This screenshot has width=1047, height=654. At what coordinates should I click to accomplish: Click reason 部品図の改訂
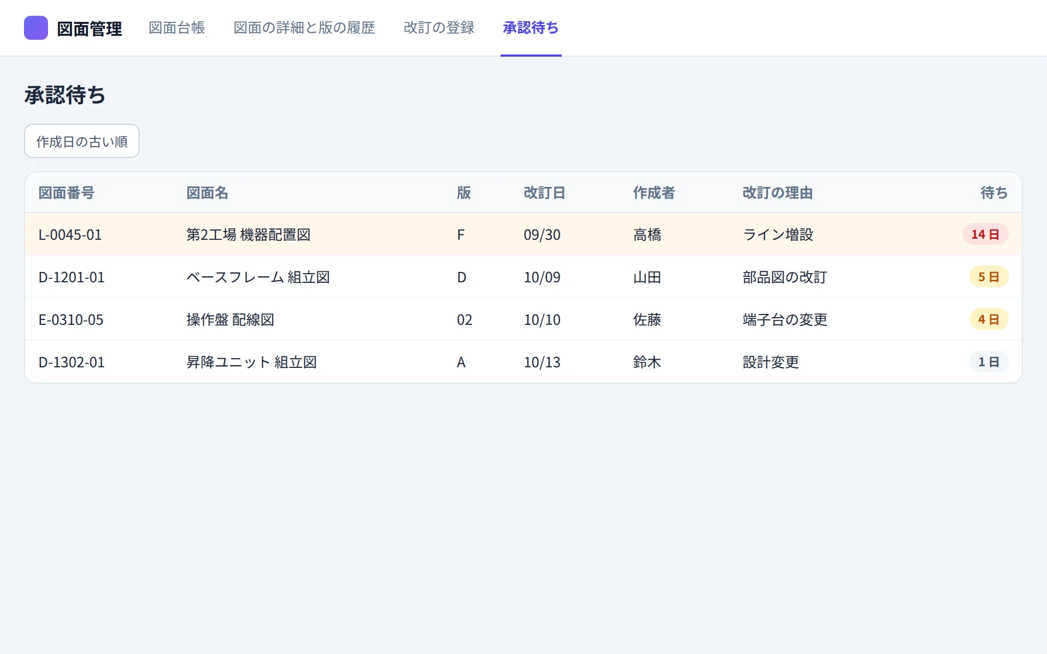pyautogui.click(x=785, y=277)
